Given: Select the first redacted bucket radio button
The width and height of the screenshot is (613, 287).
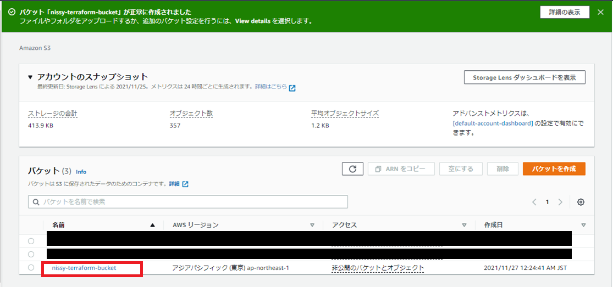Looking at the screenshot, I should [x=31, y=241].
